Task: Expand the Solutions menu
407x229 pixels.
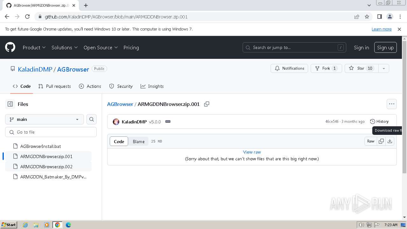Action: 65,47
